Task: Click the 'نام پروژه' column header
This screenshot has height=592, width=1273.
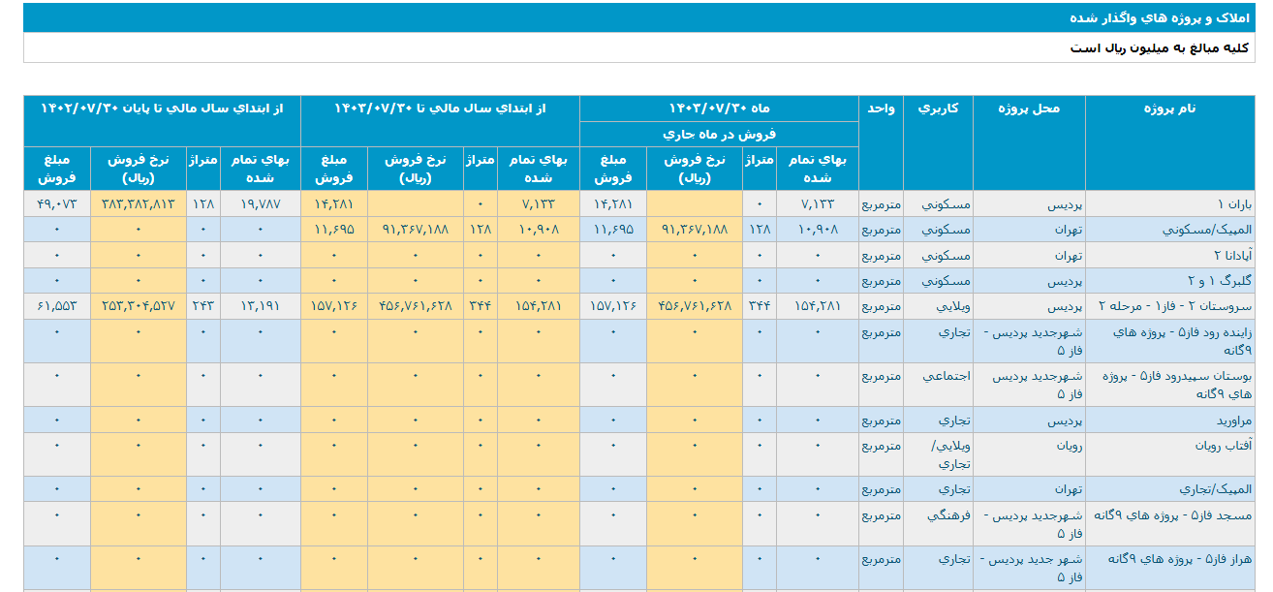Action: [x=1169, y=109]
